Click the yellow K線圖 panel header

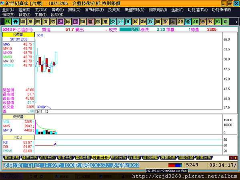(18, 34)
